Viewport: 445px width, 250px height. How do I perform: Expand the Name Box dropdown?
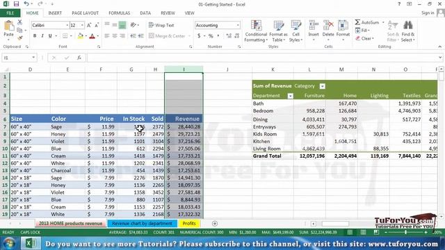coord(33,58)
